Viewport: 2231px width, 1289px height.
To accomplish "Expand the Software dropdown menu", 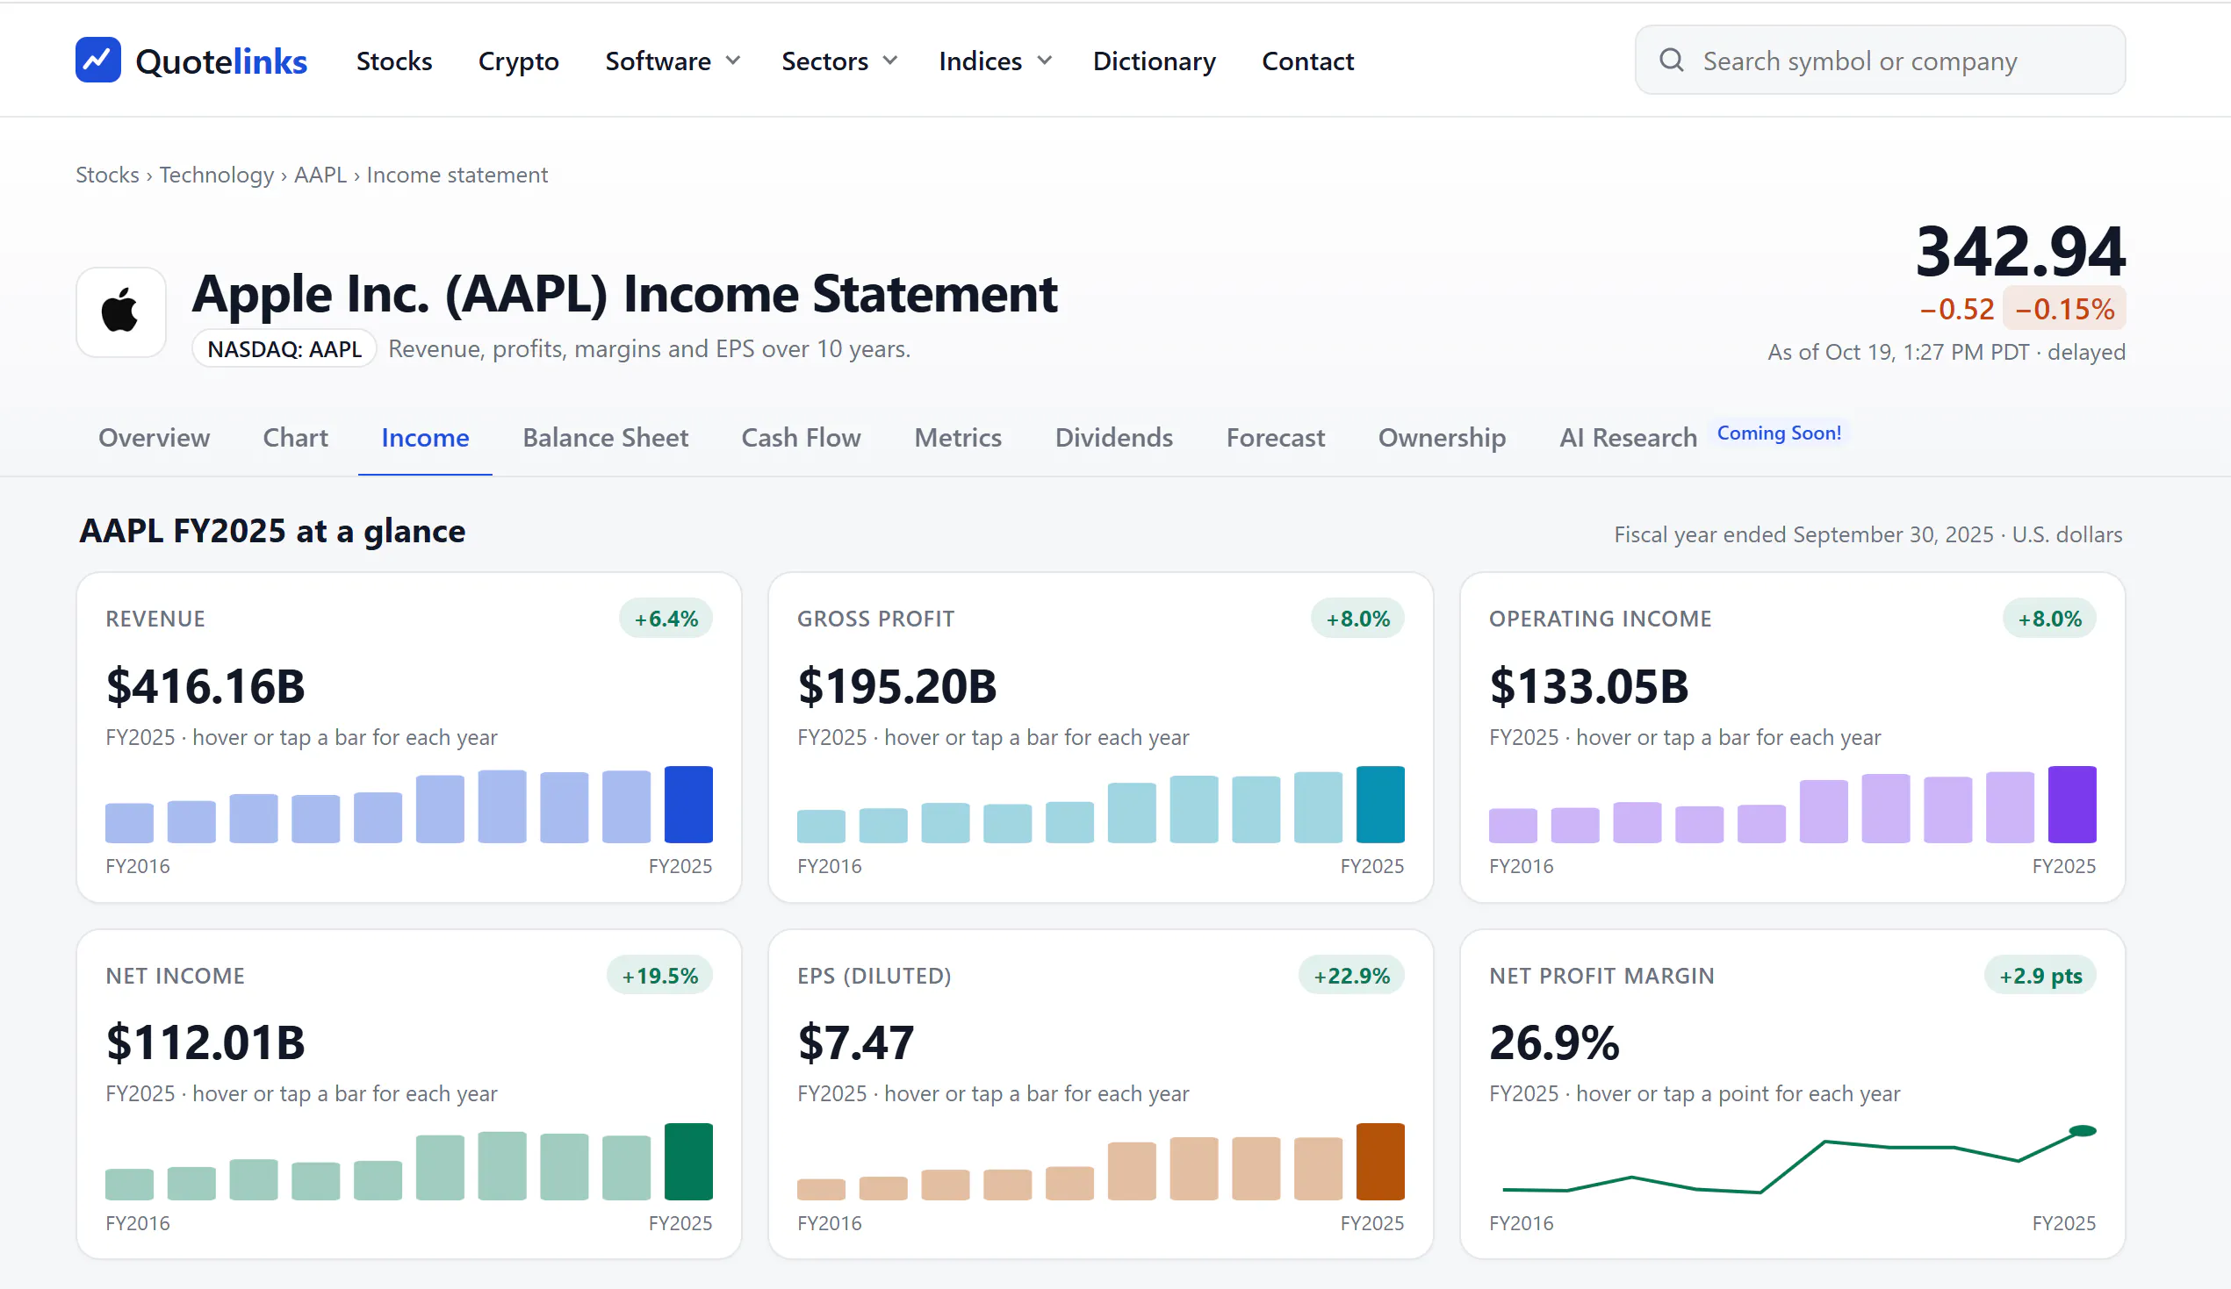I will [x=673, y=61].
